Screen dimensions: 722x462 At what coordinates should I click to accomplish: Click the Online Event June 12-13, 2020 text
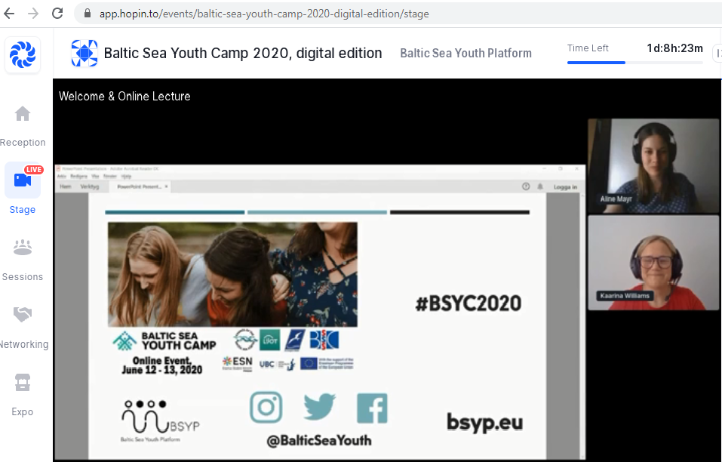point(161,365)
